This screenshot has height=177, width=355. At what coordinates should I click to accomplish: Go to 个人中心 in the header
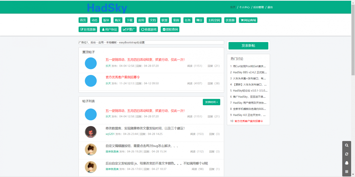coord(244,7)
